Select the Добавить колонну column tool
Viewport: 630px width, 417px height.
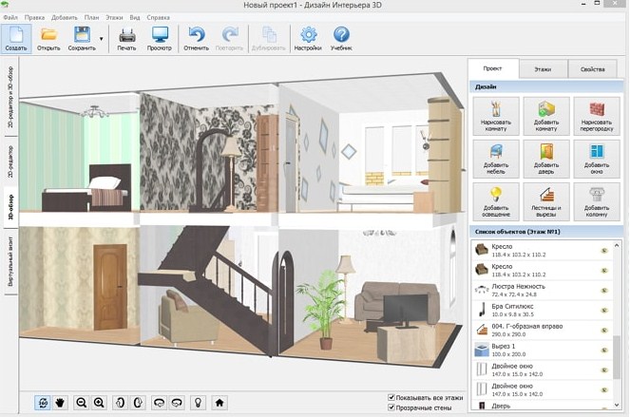click(597, 202)
